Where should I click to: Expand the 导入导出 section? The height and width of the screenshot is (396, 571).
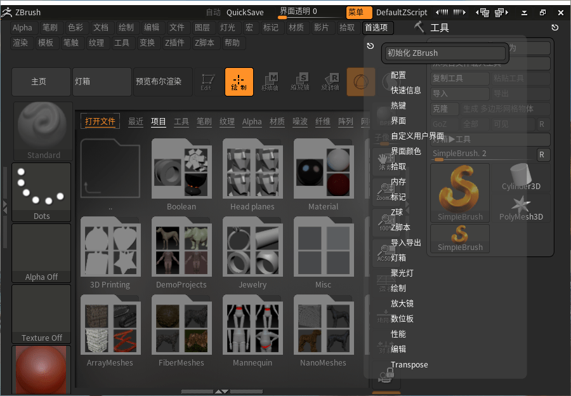[x=405, y=242]
